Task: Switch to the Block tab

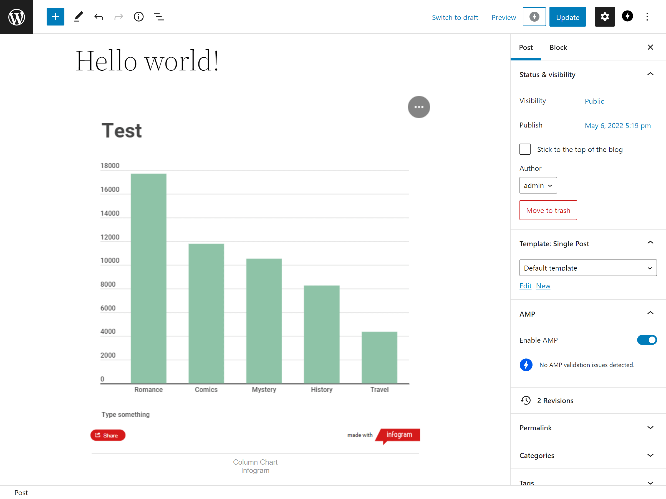Action: 558,47
